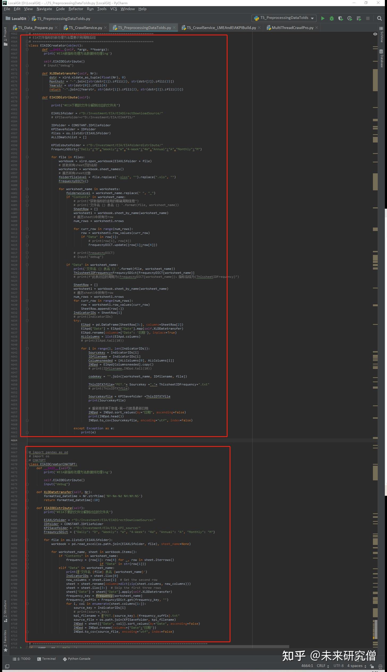The height and width of the screenshot is (672, 387).
Task: Open the Database tool window
Action: click(381, 58)
